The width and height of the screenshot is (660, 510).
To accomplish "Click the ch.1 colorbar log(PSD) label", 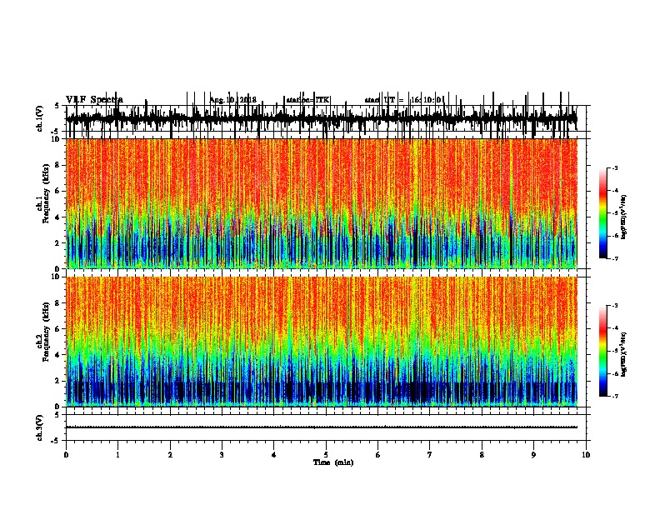I will [x=624, y=217].
